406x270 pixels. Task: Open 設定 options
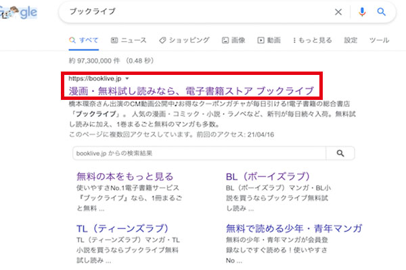[x=351, y=40]
